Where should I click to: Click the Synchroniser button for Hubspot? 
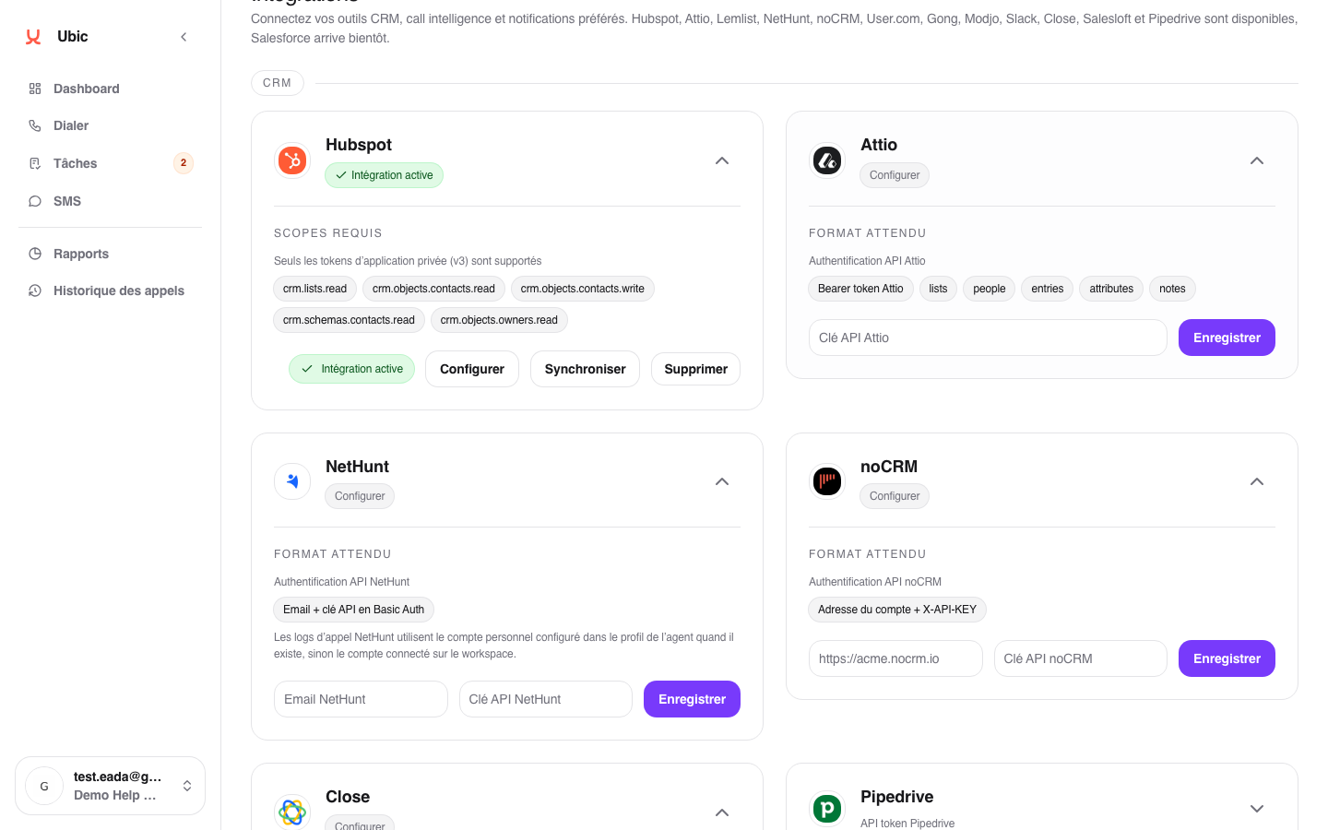(585, 369)
